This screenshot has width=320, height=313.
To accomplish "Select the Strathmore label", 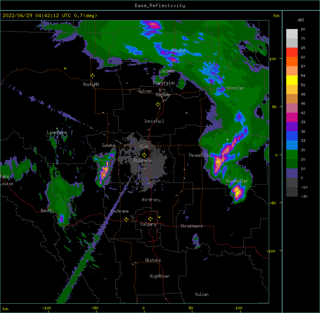I will [x=192, y=226].
